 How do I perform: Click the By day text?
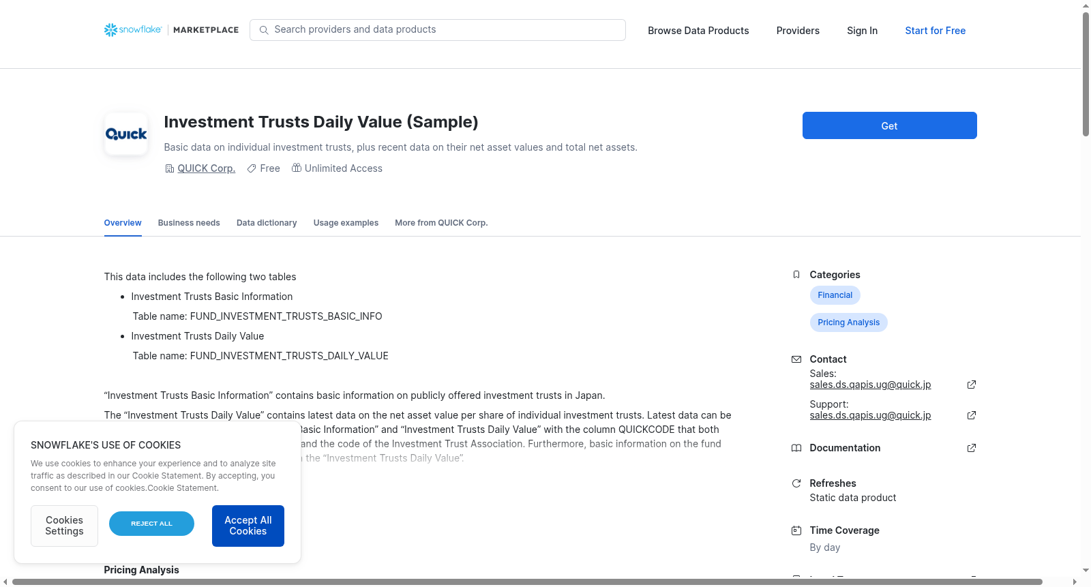pos(824,547)
